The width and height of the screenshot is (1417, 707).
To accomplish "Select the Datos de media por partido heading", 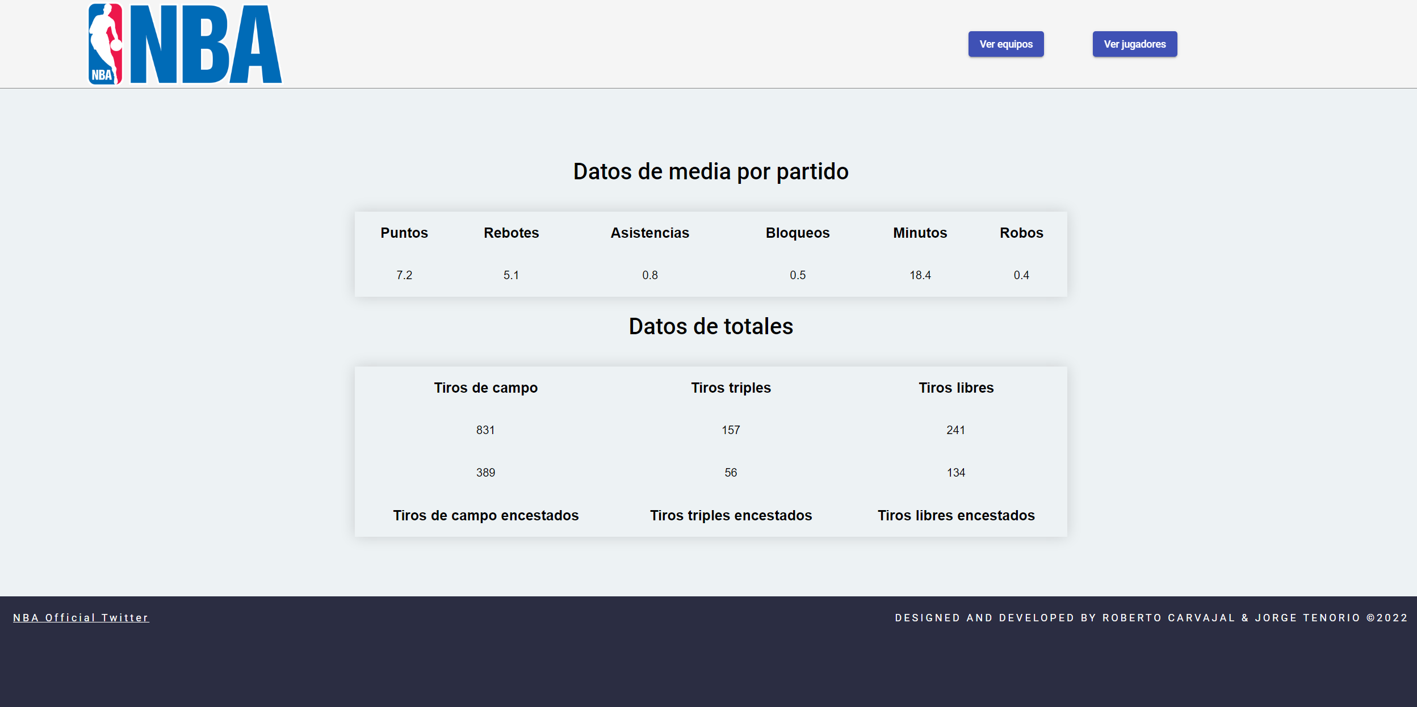I will (x=711, y=172).
